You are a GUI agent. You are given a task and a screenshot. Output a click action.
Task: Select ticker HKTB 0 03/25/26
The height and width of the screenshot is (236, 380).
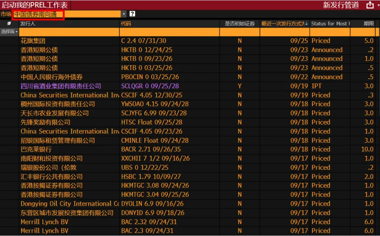click(147, 68)
